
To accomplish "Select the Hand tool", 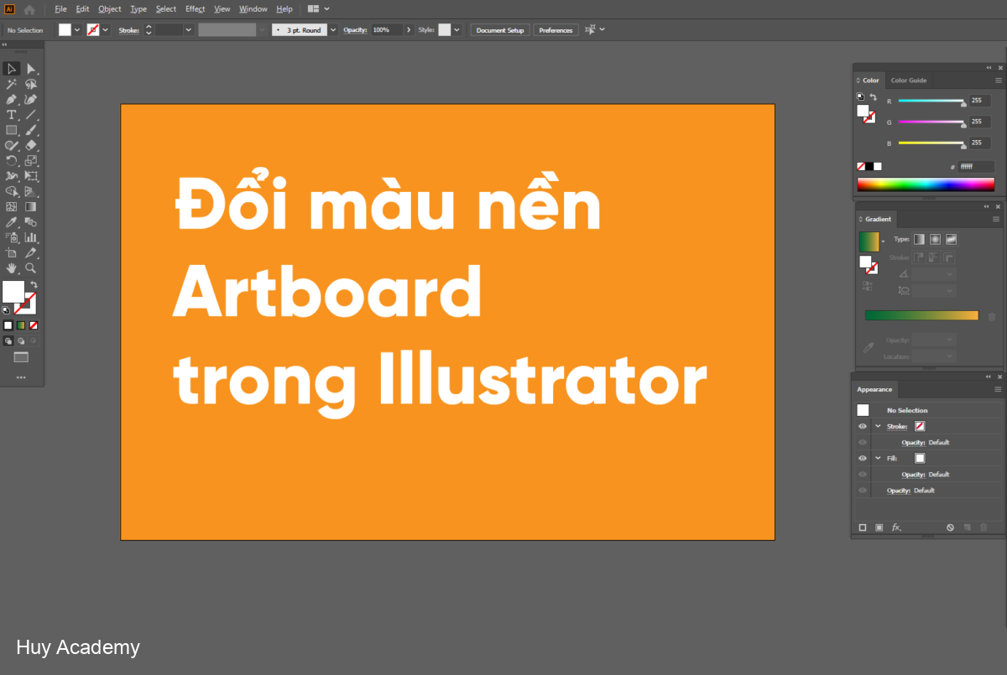I will [11, 267].
